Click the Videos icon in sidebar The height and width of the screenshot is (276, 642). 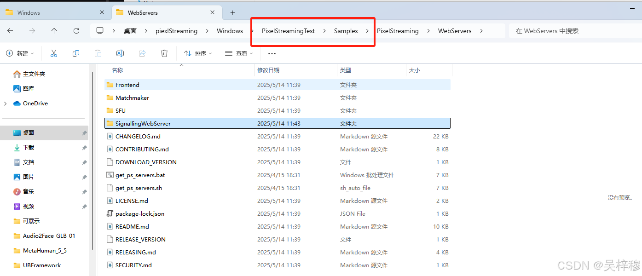17,206
